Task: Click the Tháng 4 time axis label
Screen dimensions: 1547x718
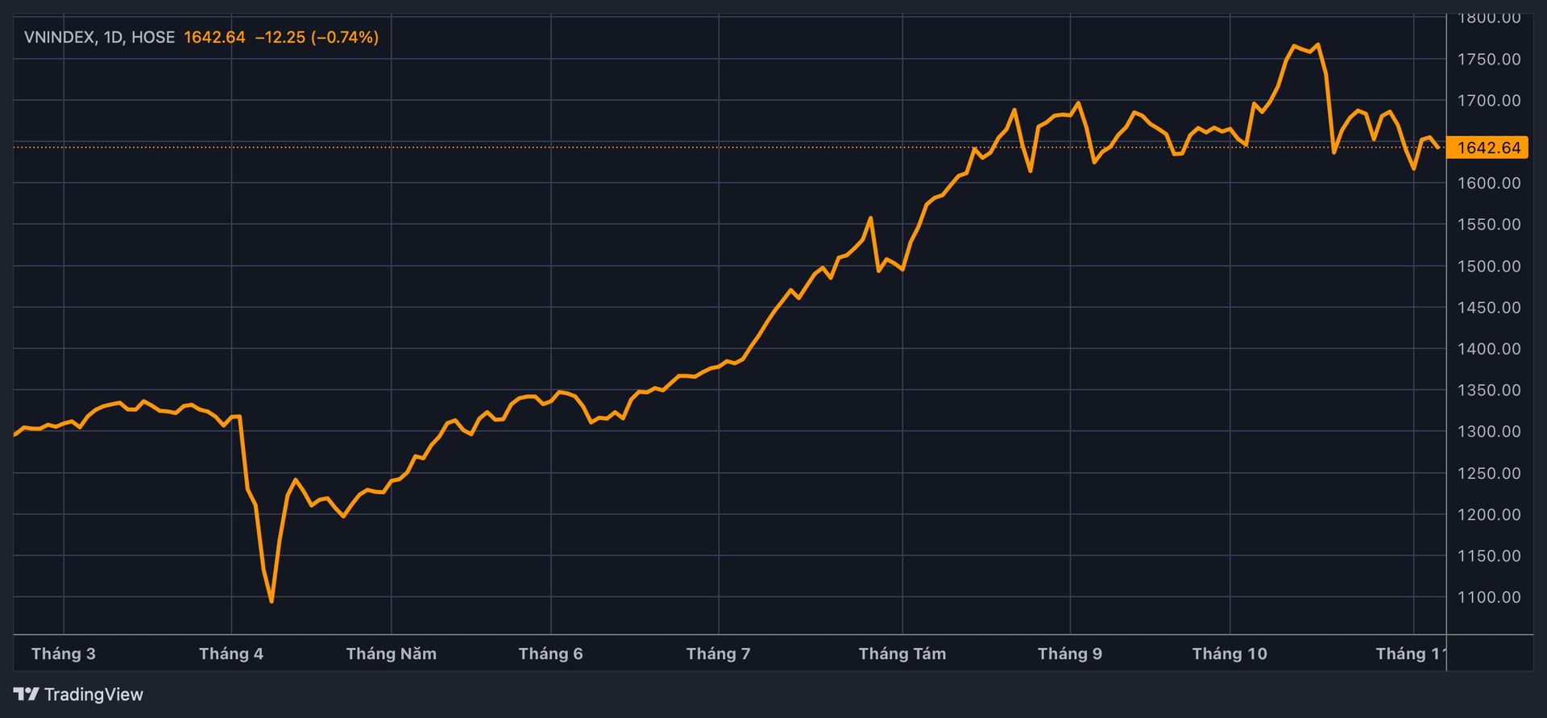Action: tap(231, 654)
